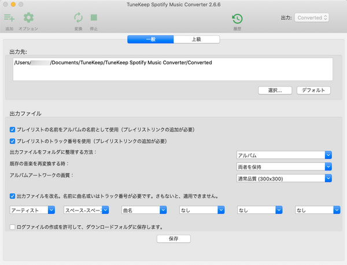Toggle the rename output files checkbox
Screen dimensions: 347x265
click(12, 196)
